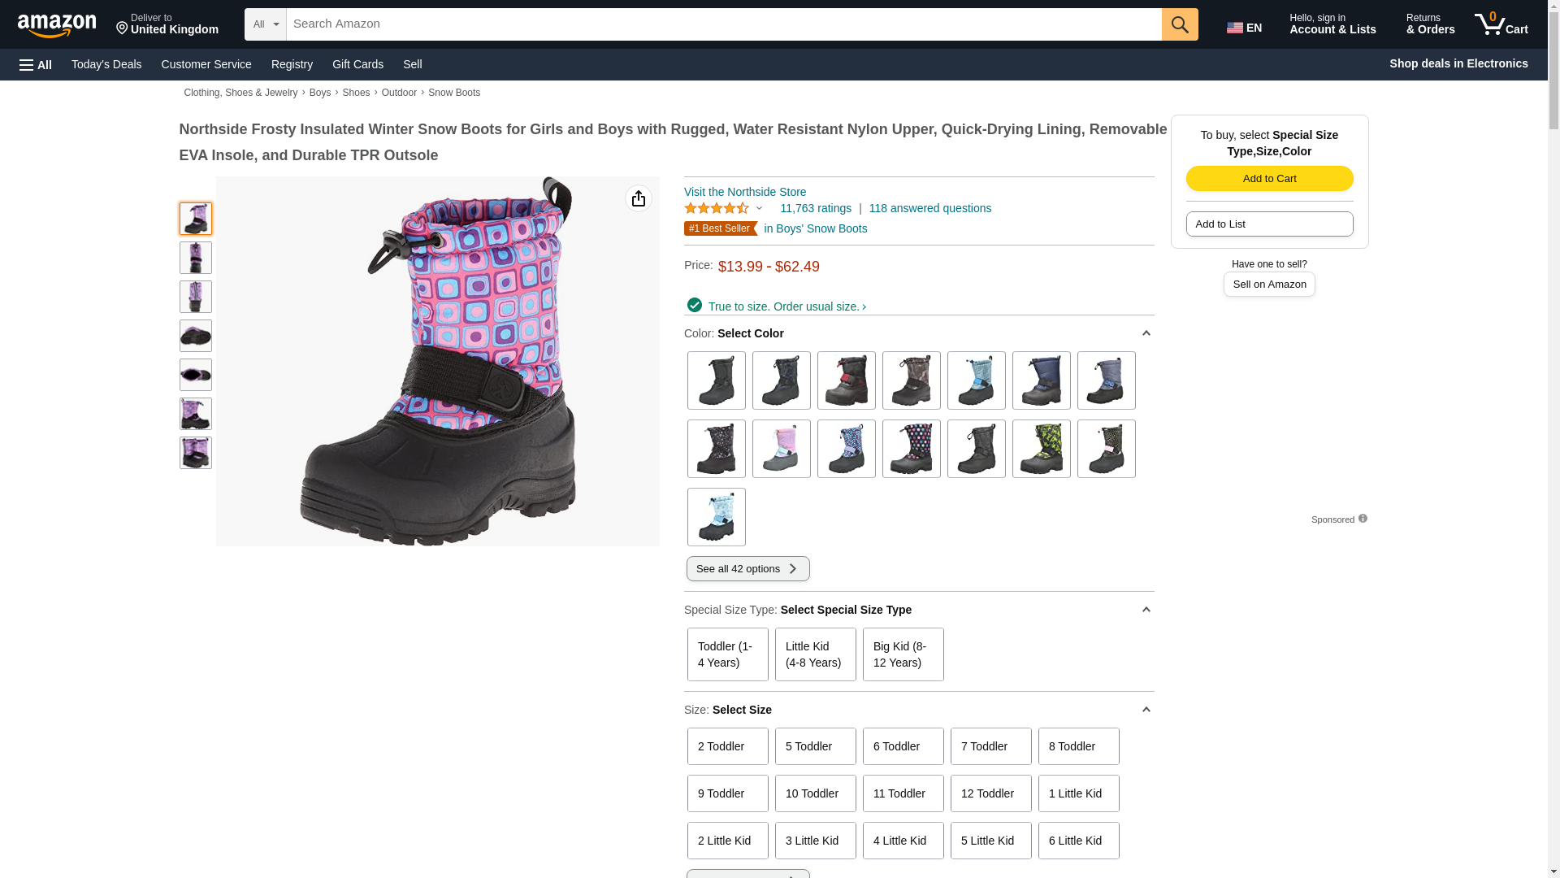Click the EN language flag selector
This screenshot has width=1560, height=878.
1244,28
